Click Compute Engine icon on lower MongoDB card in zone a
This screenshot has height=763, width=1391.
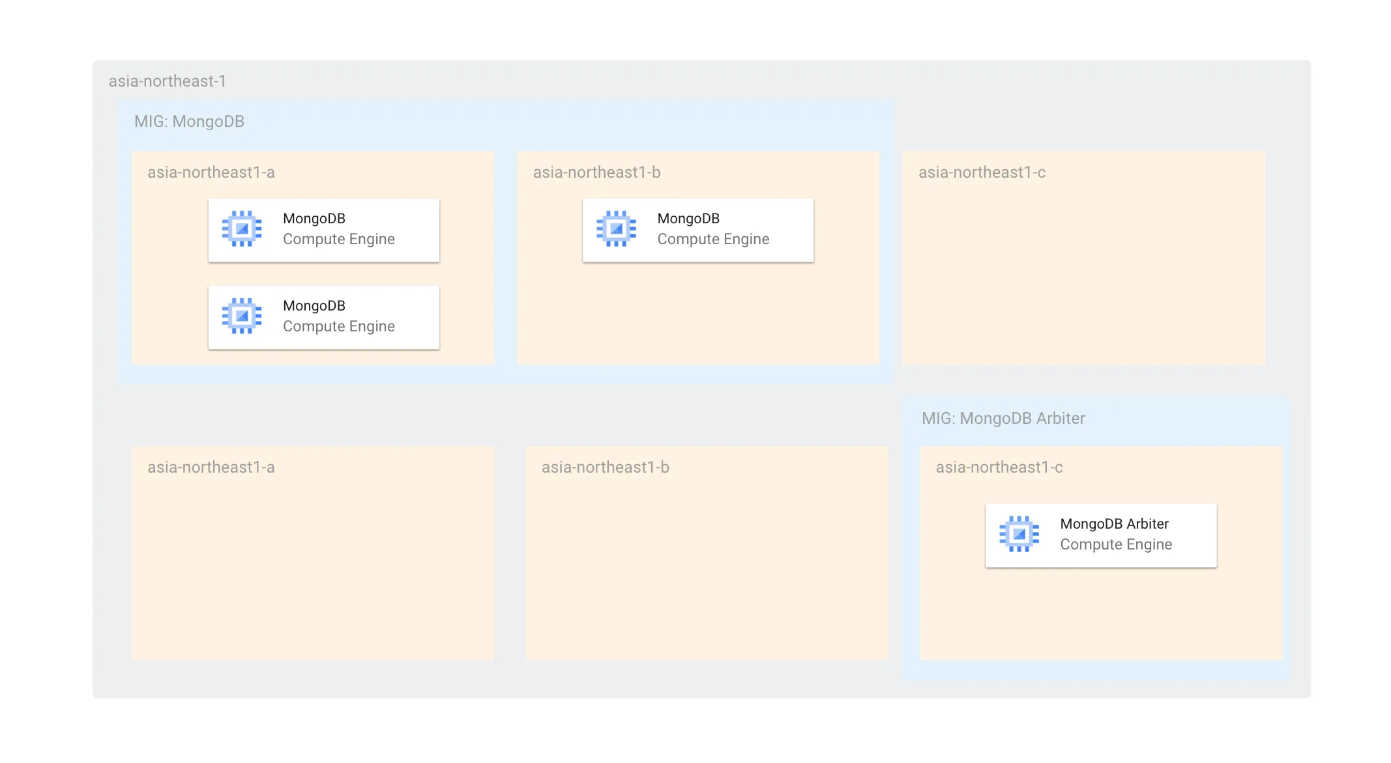point(242,316)
